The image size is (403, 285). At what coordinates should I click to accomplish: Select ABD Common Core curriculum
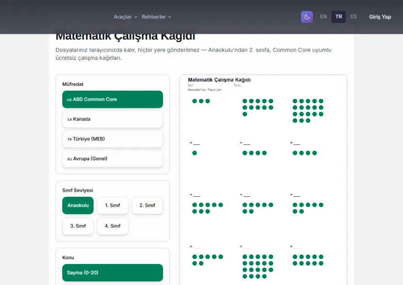113,99
